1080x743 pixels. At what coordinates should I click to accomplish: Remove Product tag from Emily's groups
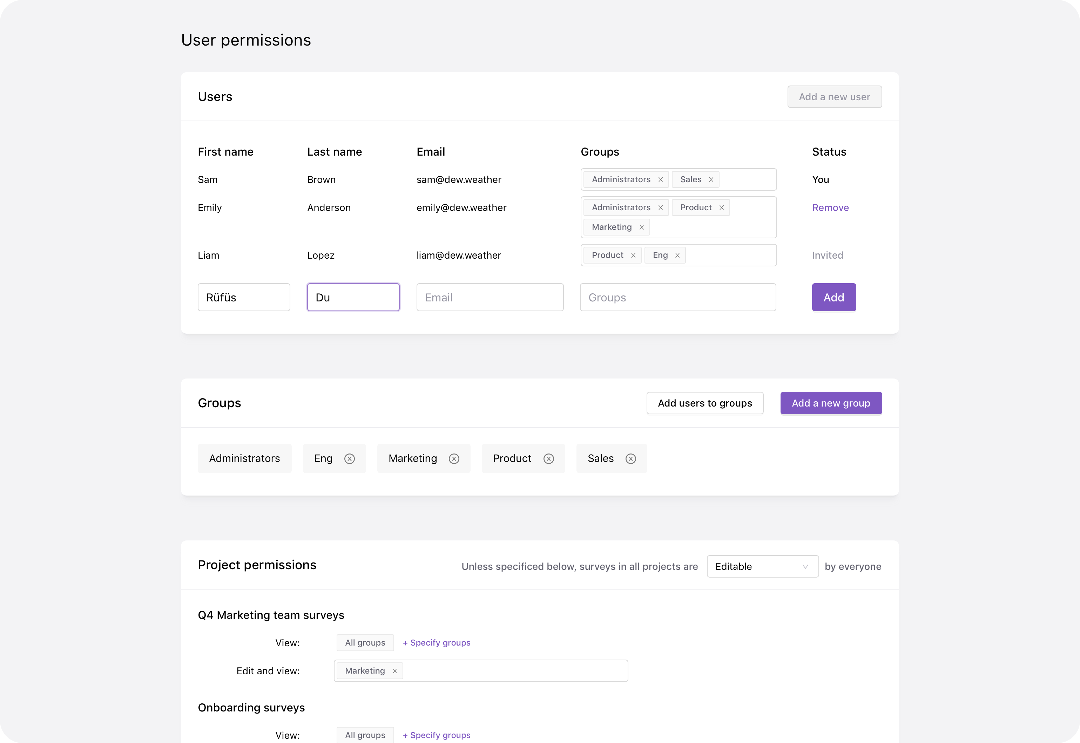[x=721, y=207]
